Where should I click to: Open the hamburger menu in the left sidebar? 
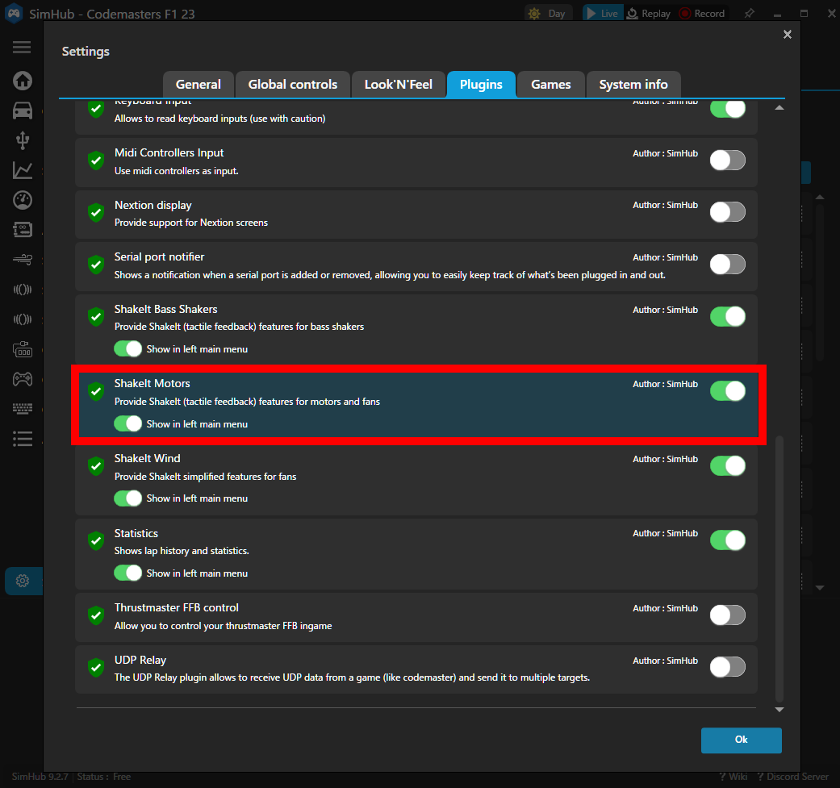coord(22,47)
